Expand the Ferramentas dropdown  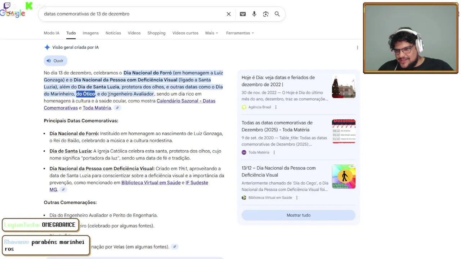click(x=240, y=33)
